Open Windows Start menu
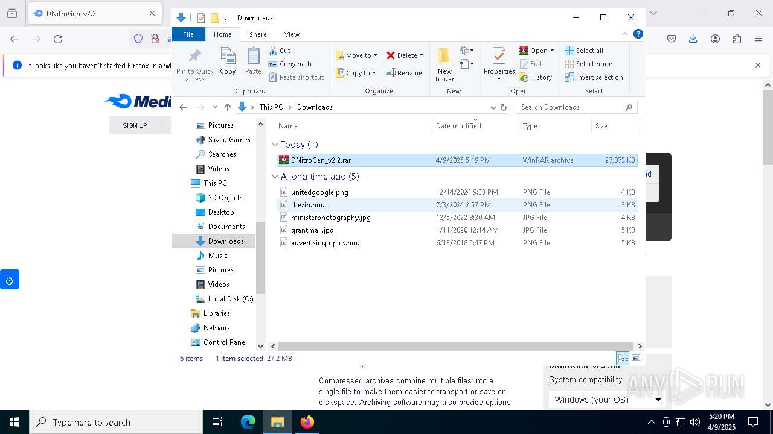Screen dimensions: 773x434 click(14, 422)
